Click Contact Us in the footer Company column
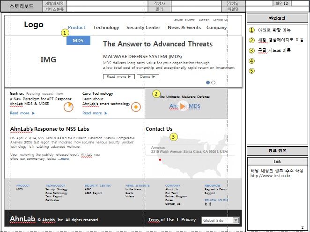Screen dimensions: 310x232 [173, 204]
